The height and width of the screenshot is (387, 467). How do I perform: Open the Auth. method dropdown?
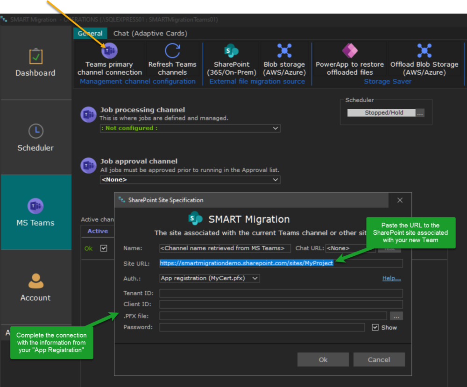coord(210,278)
